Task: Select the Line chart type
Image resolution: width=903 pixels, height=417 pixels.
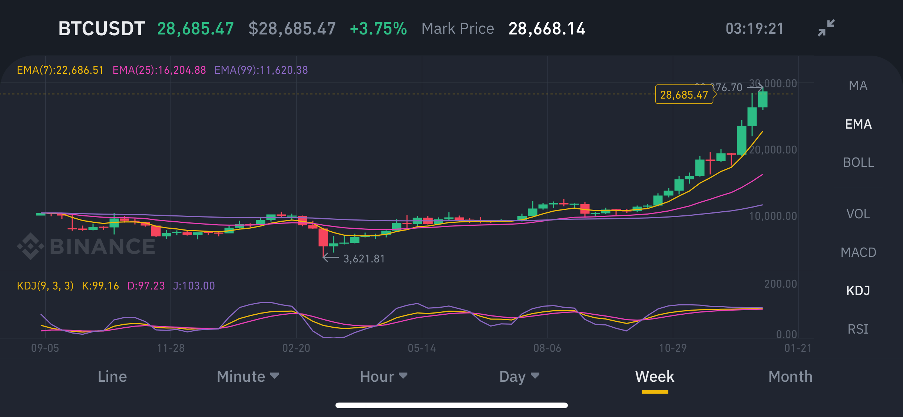Action: (x=112, y=377)
